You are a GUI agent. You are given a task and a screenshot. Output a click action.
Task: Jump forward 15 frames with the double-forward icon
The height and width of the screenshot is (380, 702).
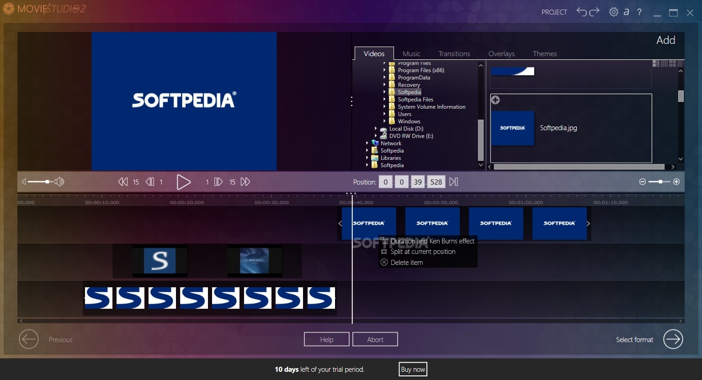pyautogui.click(x=245, y=182)
